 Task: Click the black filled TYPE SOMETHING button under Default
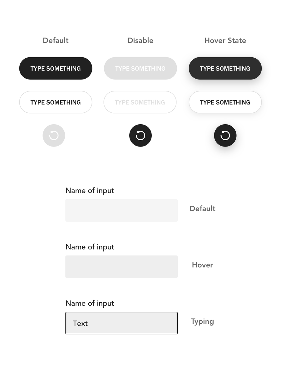56,68
